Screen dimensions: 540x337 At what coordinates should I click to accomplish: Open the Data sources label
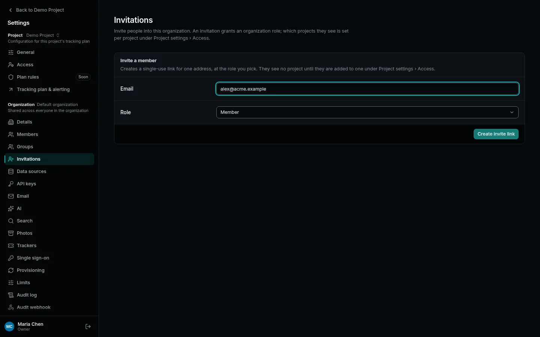click(31, 171)
